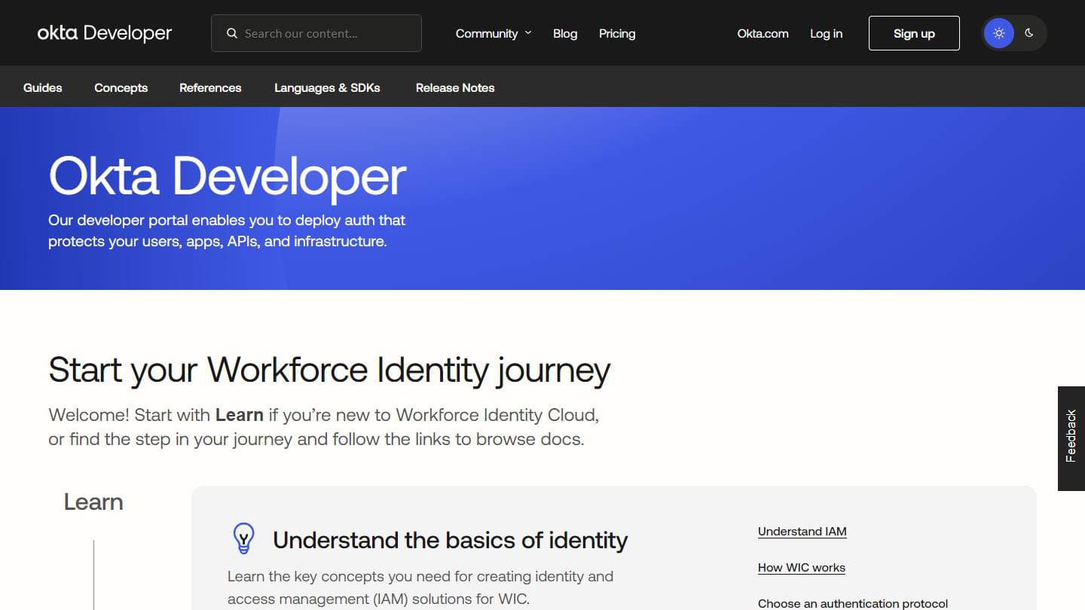Viewport: 1085px width, 610px height.
Task: Click the lightbulb icon beside Understand the basics
Action: pos(243,538)
